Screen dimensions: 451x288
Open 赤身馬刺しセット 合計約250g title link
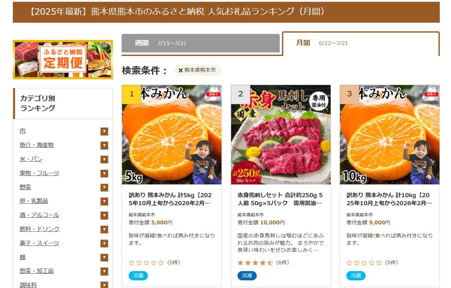pos(280,199)
